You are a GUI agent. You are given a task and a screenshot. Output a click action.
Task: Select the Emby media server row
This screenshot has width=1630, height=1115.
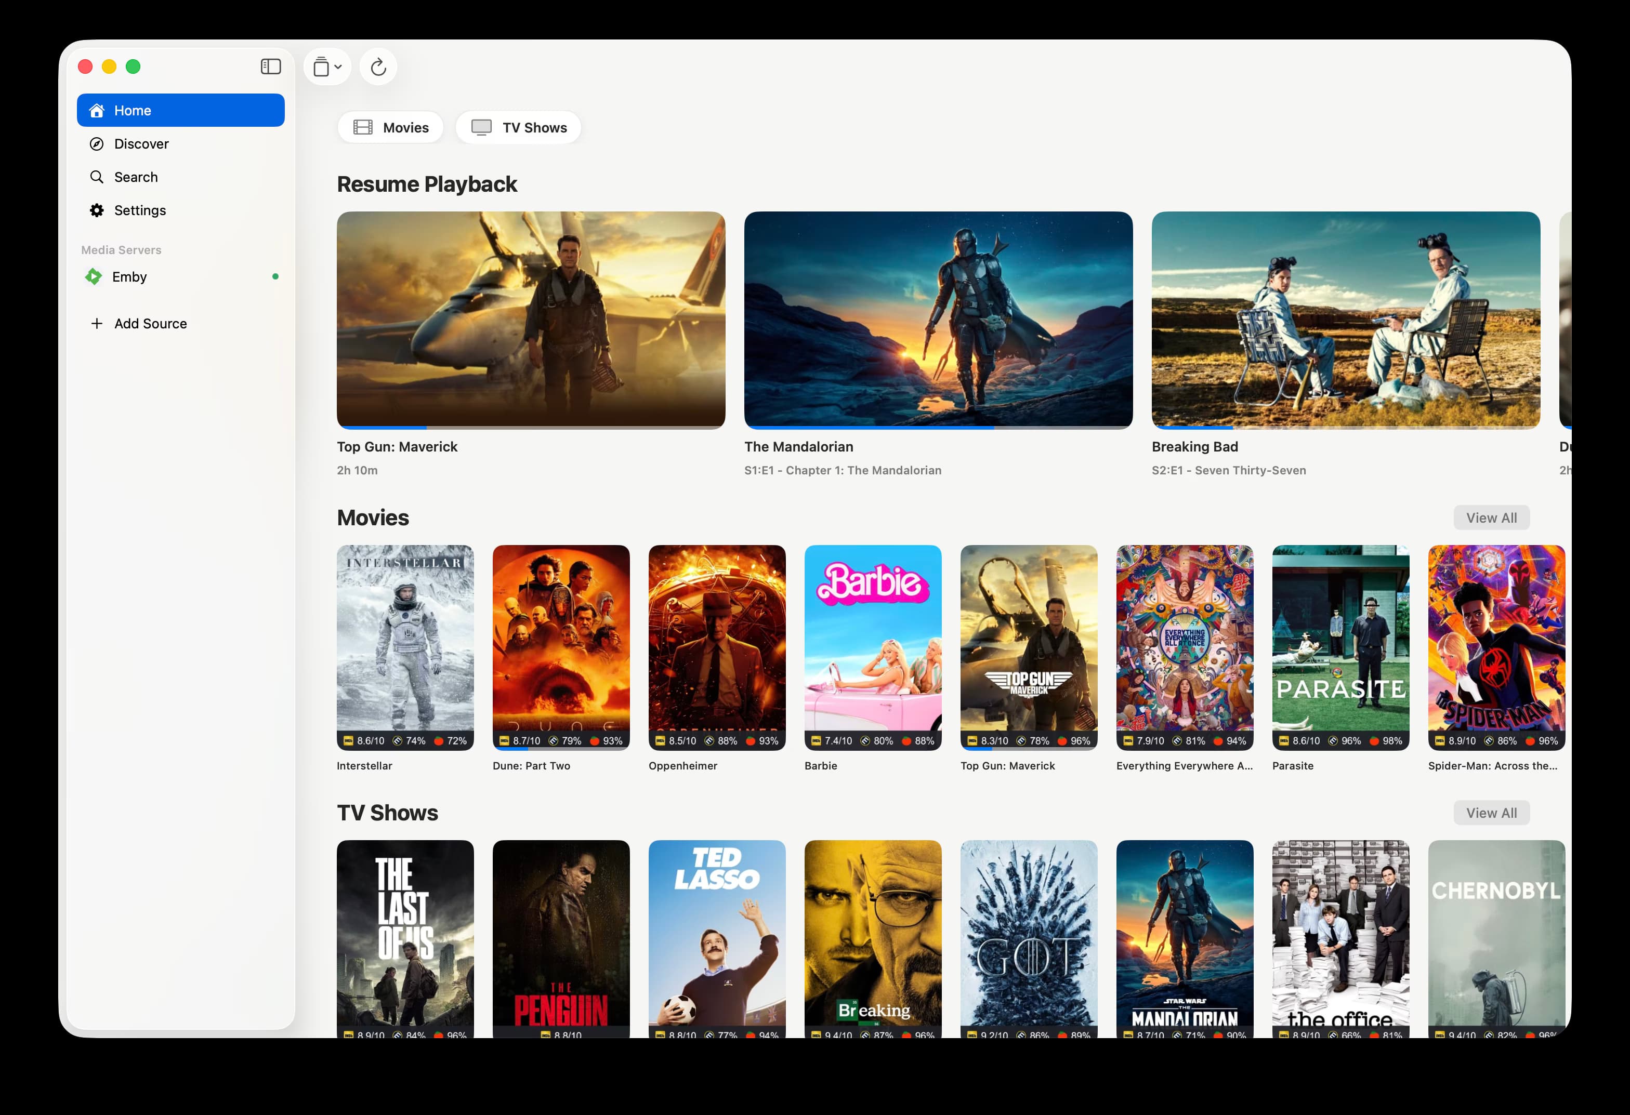coord(180,277)
